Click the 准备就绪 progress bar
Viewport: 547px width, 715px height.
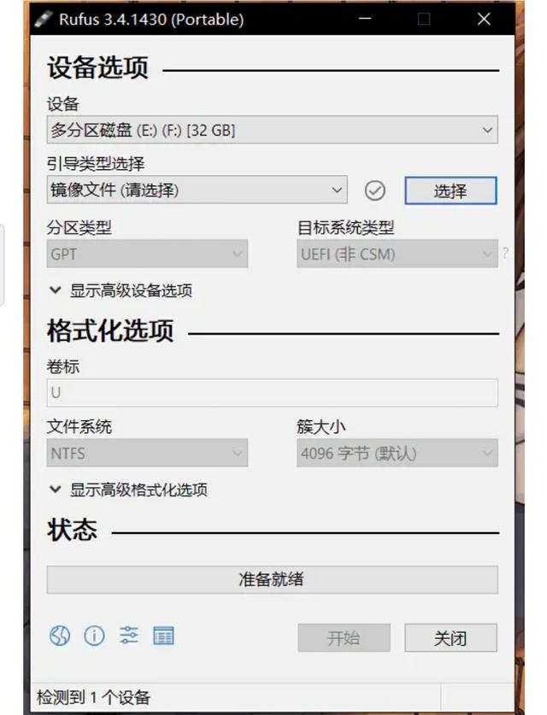tap(273, 579)
